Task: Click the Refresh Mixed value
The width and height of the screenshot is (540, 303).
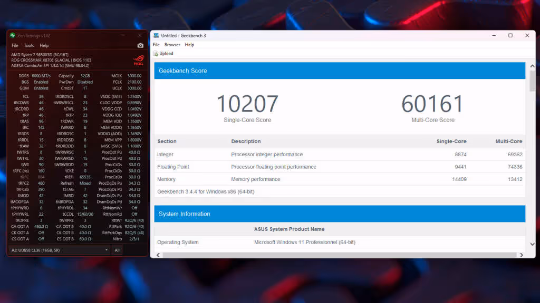Action: click(x=85, y=183)
